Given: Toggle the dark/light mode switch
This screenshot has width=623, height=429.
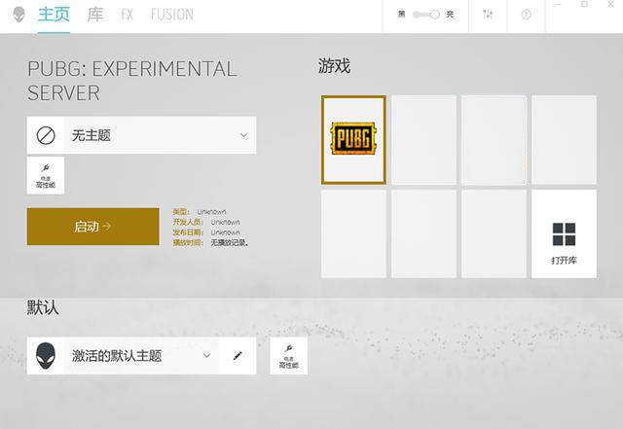Looking at the screenshot, I should coord(426,15).
